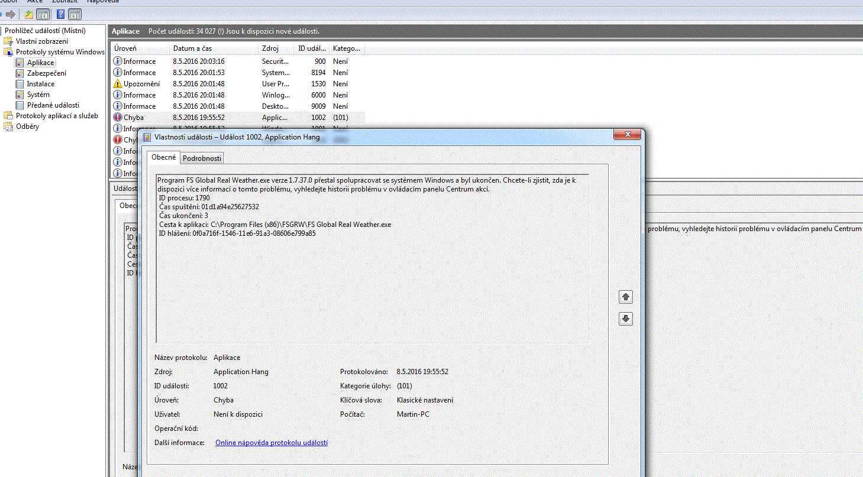Click info icon of event 20:03:16
This screenshot has height=477, width=863.
pyautogui.click(x=117, y=61)
